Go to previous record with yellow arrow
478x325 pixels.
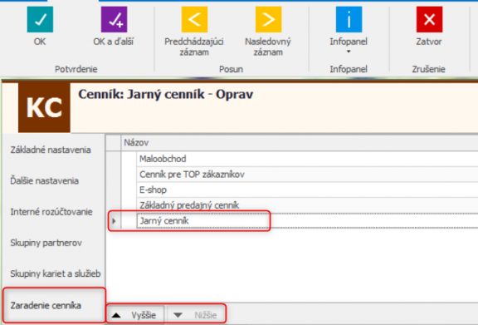pos(194,19)
